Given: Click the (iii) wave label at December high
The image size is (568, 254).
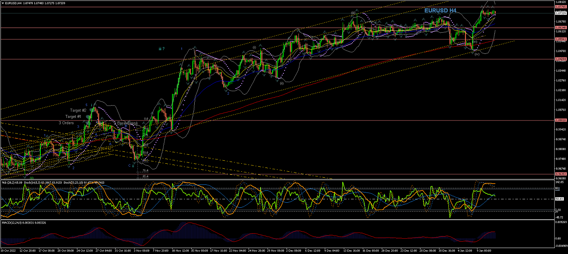Looking at the screenshot, I should click(353, 13).
